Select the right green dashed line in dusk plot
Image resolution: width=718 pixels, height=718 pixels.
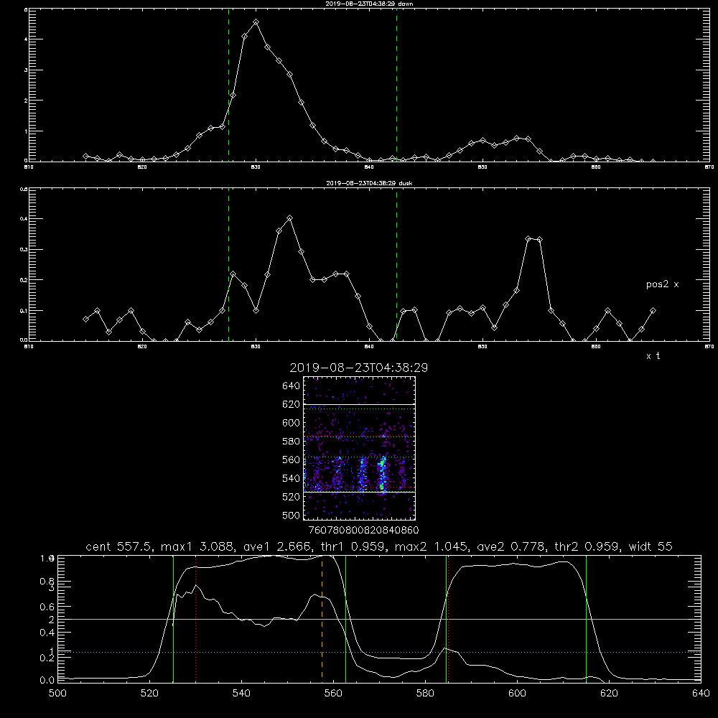tap(396, 264)
